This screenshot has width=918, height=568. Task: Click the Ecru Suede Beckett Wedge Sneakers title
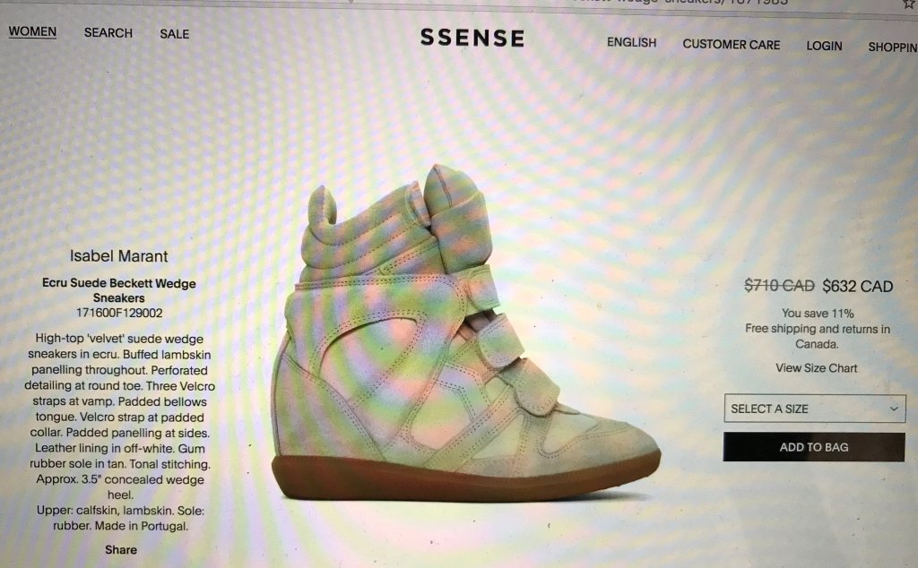[x=119, y=290]
